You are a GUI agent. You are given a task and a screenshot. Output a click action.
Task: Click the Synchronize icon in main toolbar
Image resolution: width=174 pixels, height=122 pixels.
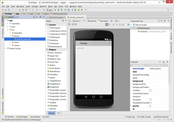click(x=9, y=10)
